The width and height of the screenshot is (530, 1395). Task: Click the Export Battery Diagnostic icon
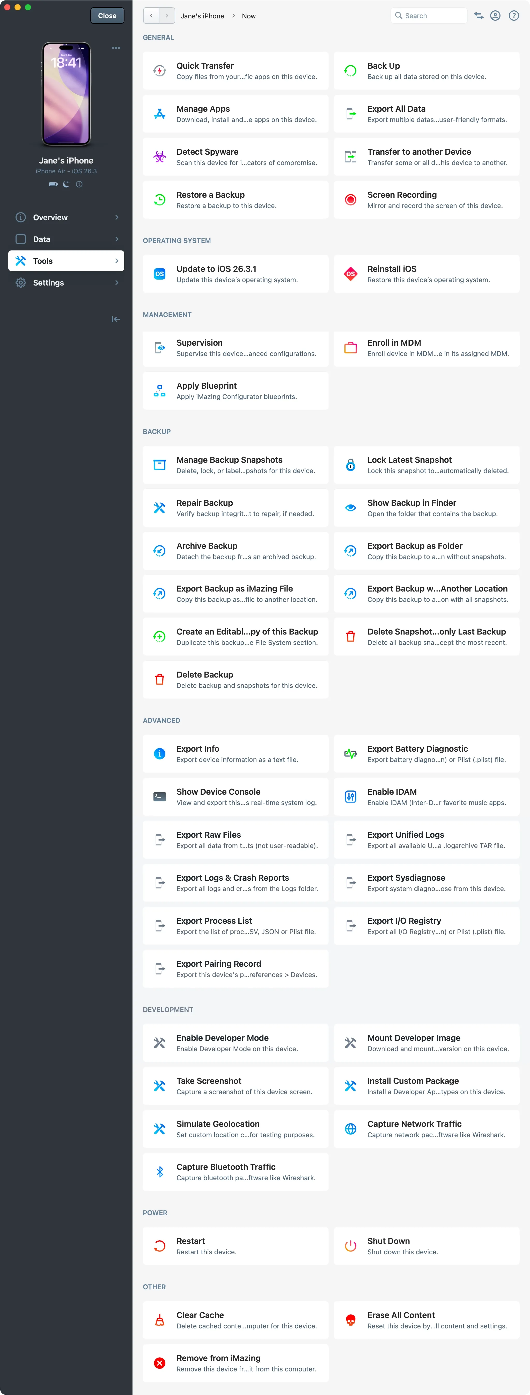350,754
